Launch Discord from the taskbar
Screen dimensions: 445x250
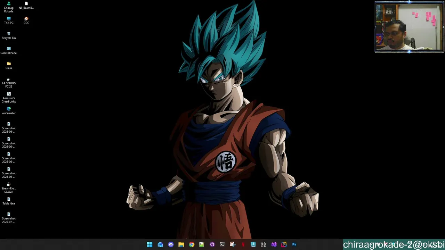pyautogui.click(x=171, y=244)
